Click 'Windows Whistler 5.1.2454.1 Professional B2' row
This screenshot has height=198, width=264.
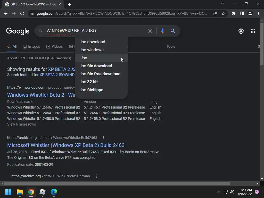click(x=44, y=113)
